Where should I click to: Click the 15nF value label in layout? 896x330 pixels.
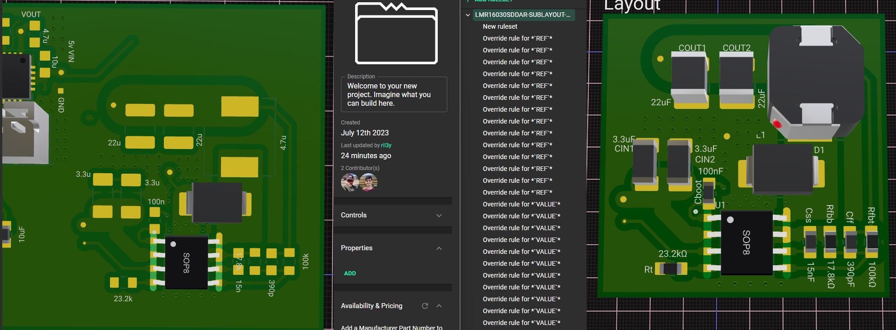[x=810, y=272]
